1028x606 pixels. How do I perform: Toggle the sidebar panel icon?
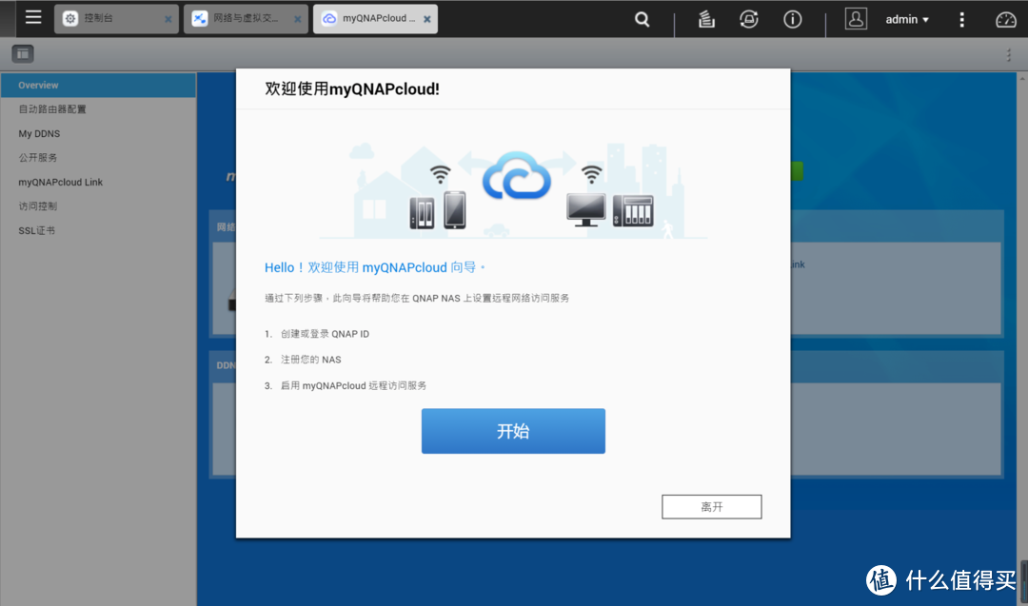[x=22, y=53]
